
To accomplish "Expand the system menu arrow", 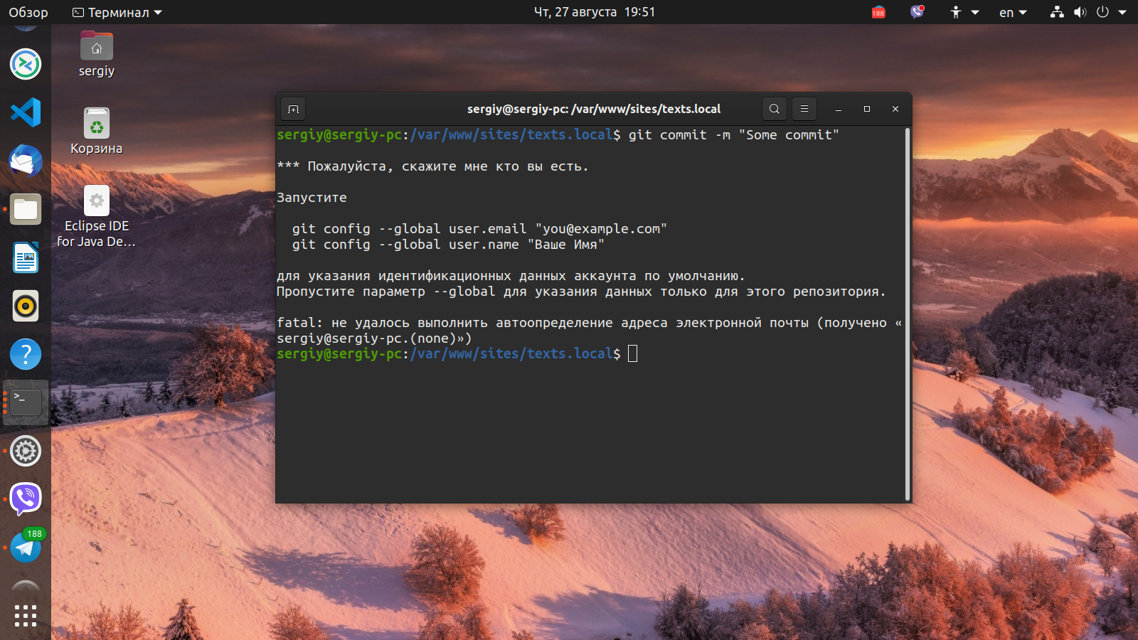I will pyautogui.click(x=1122, y=12).
